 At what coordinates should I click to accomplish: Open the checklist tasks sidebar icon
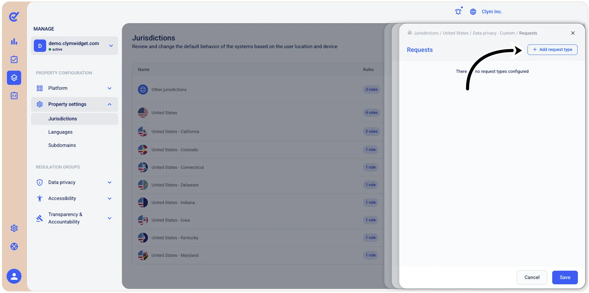[14, 60]
